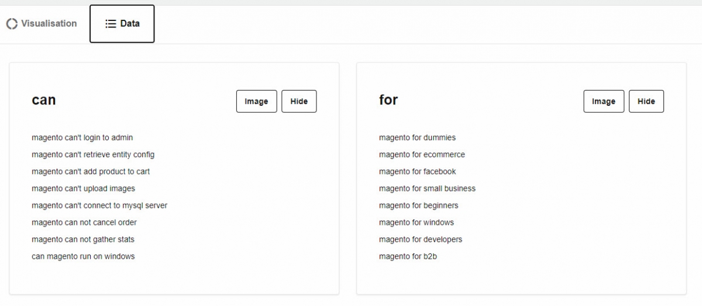Screen dimensions: 702x306
Task: Switch to the Visualisation tab
Action: point(42,24)
